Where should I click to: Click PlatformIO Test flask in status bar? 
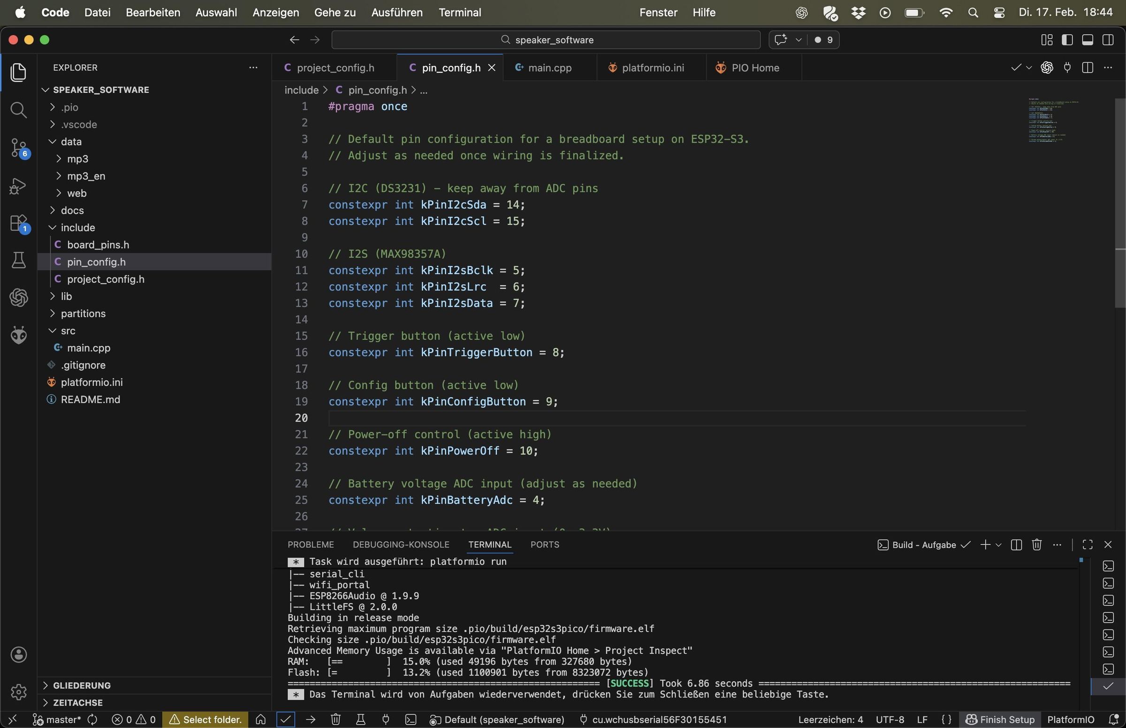[x=360, y=720]
